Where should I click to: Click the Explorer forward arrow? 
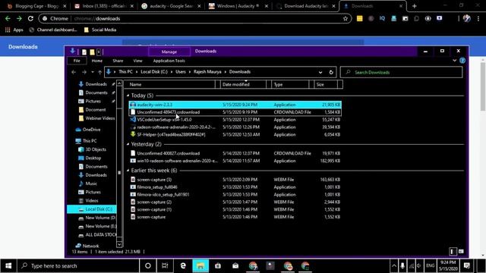(x=84, y=72)
